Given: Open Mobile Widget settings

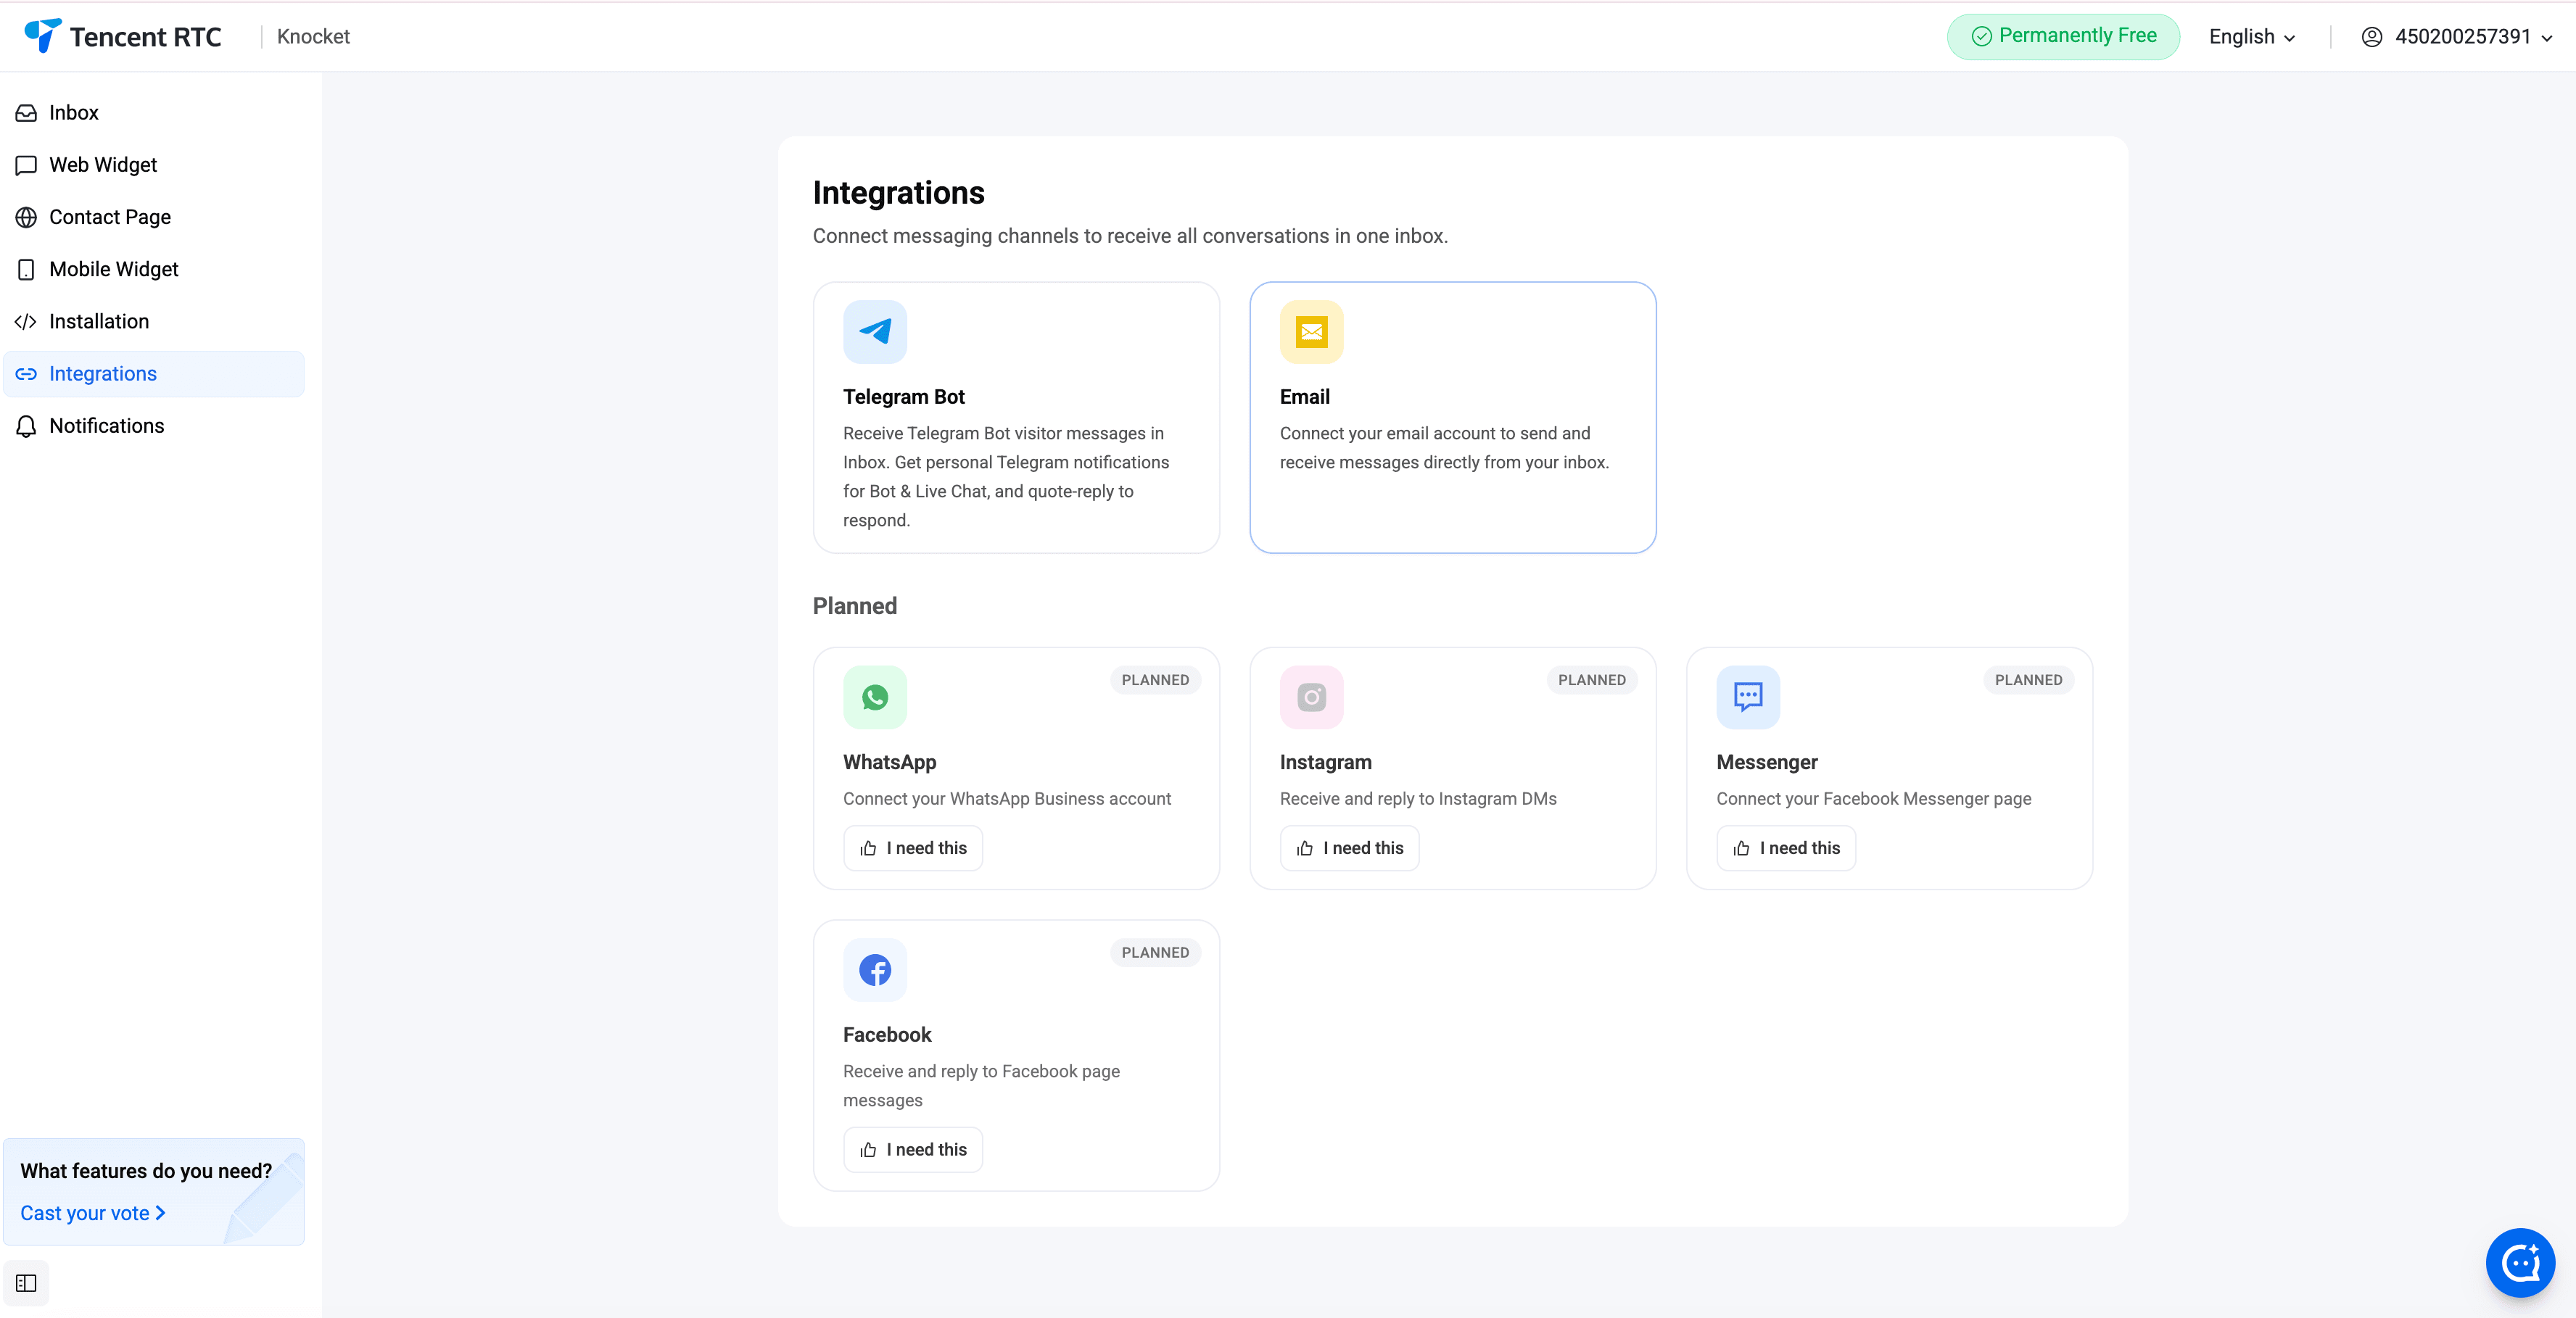Looking at the screenshot, I should click(154, 269).
